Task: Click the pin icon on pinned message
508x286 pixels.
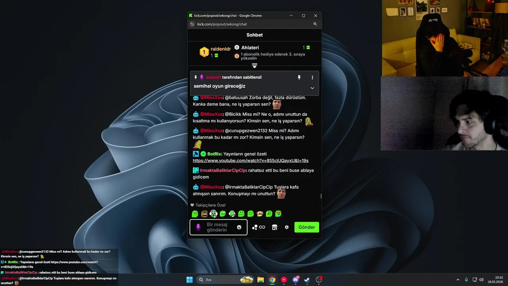Action: (x=299, y=77)
